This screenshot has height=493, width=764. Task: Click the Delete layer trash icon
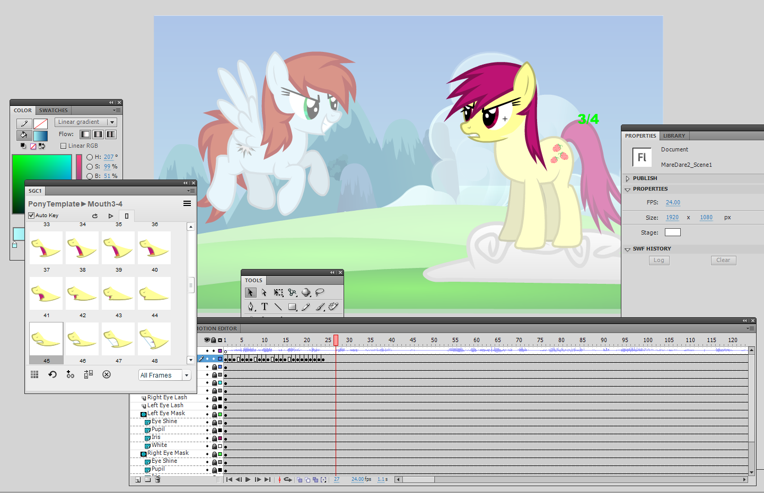point(157,480)
